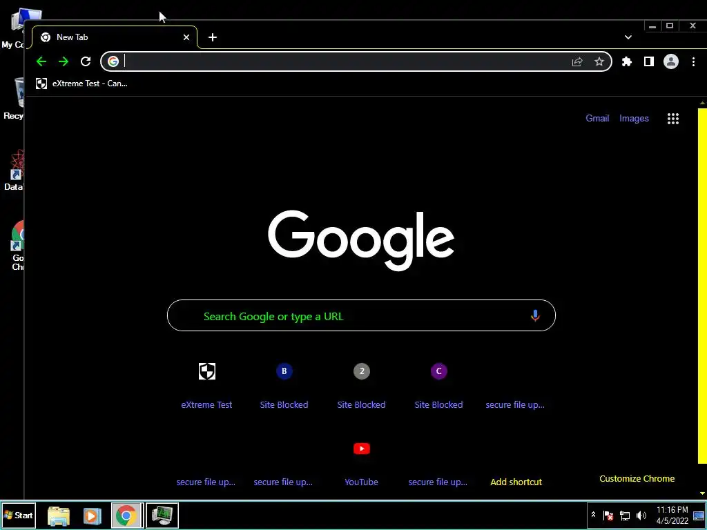Open Gmail link
707x530 pixels.
click(597, 119)
